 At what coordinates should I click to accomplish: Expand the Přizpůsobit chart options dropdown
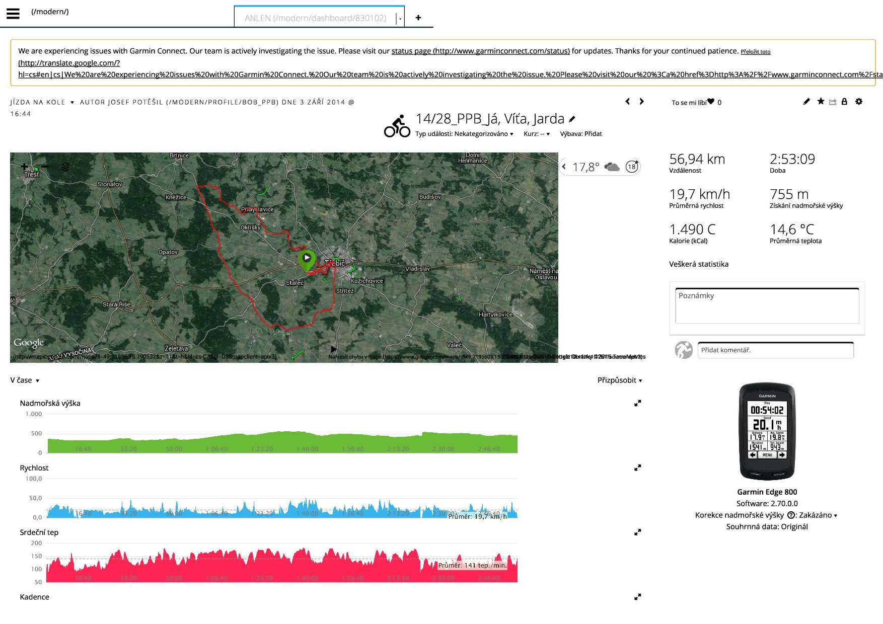pyautogui.click(x=619, y=380)
